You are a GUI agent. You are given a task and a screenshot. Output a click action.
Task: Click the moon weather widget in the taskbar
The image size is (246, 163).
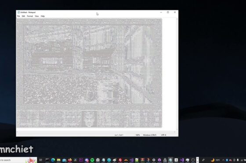pos(215,160)
